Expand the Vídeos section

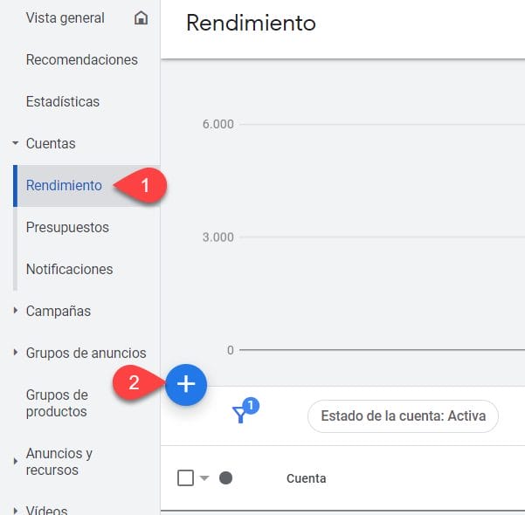16,510
